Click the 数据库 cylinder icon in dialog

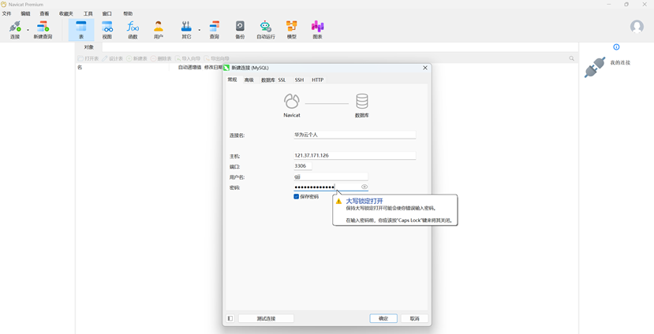(x=361, y=101)
